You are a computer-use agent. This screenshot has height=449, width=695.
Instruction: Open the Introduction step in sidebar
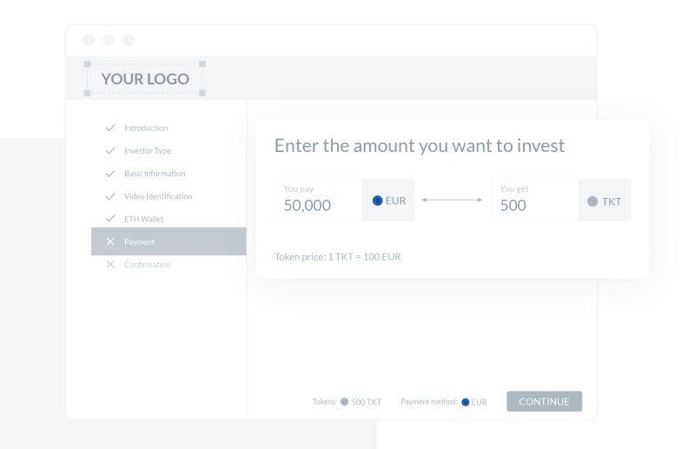click(x=146, y=128)
